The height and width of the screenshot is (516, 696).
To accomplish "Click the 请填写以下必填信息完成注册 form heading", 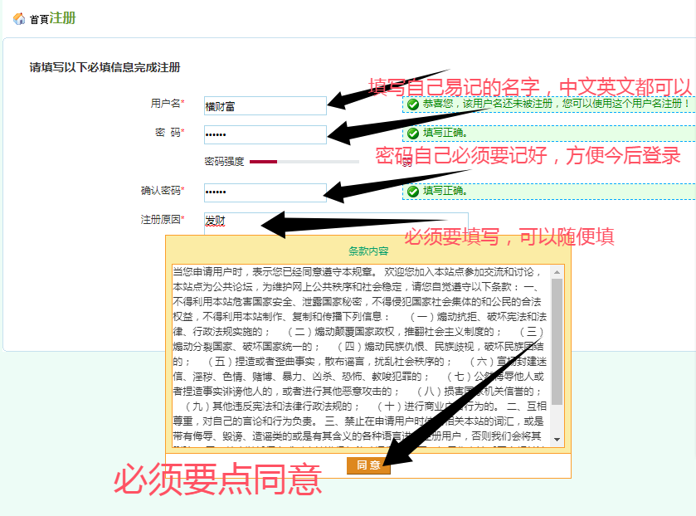I will coord(105,68).
